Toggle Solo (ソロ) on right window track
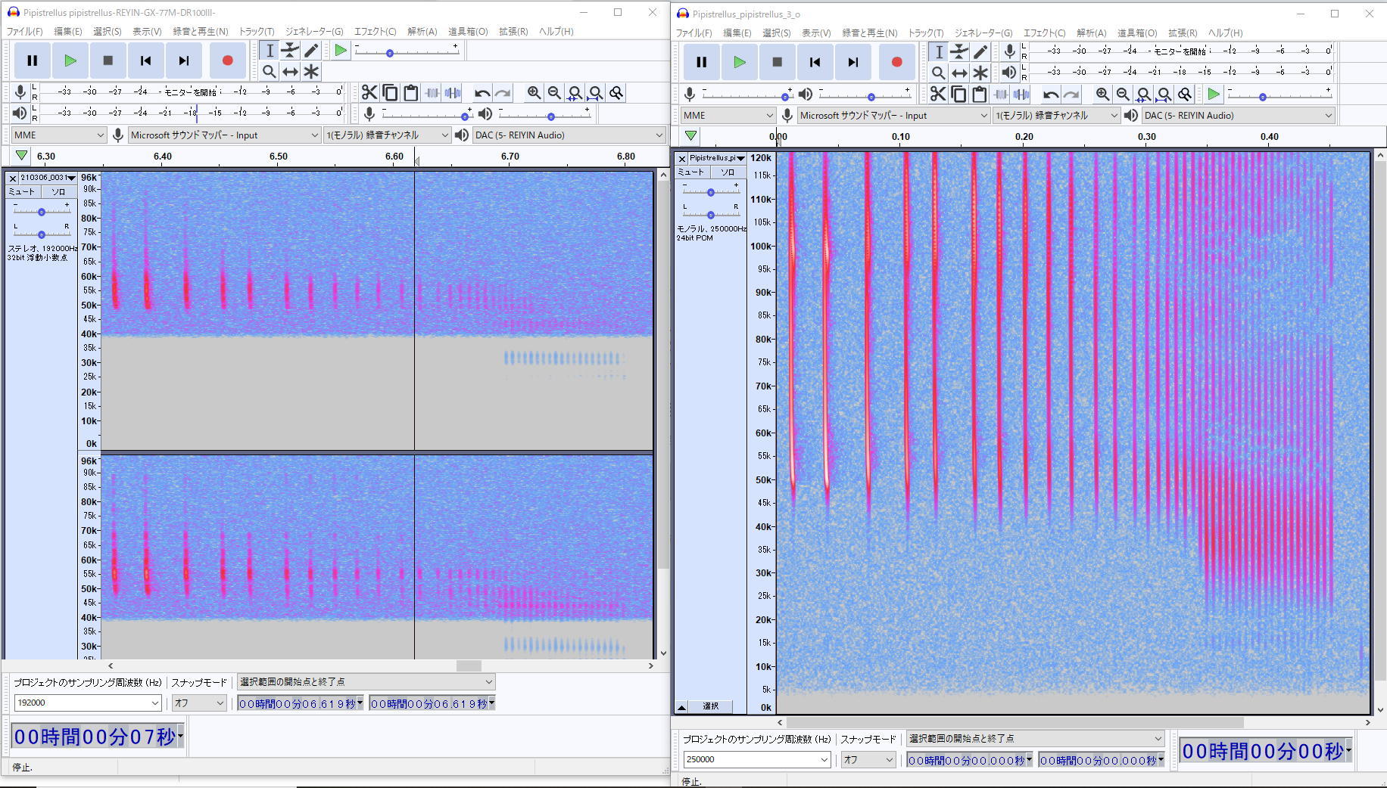Screen dimensions: 1387x788 point(727,172)
